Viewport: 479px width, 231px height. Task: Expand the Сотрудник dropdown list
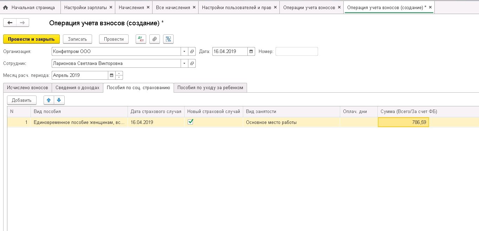coord(185,64)
